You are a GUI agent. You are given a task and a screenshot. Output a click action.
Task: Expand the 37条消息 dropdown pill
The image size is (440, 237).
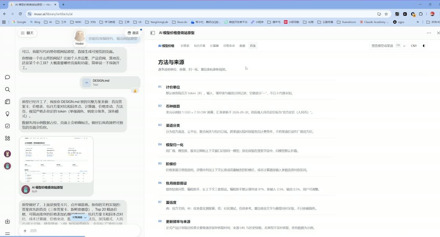(x=80, y=217)
